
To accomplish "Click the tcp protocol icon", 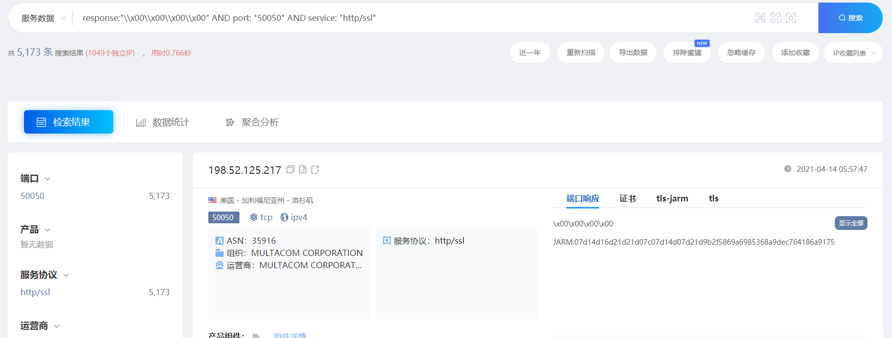I will tap(254, 217).
